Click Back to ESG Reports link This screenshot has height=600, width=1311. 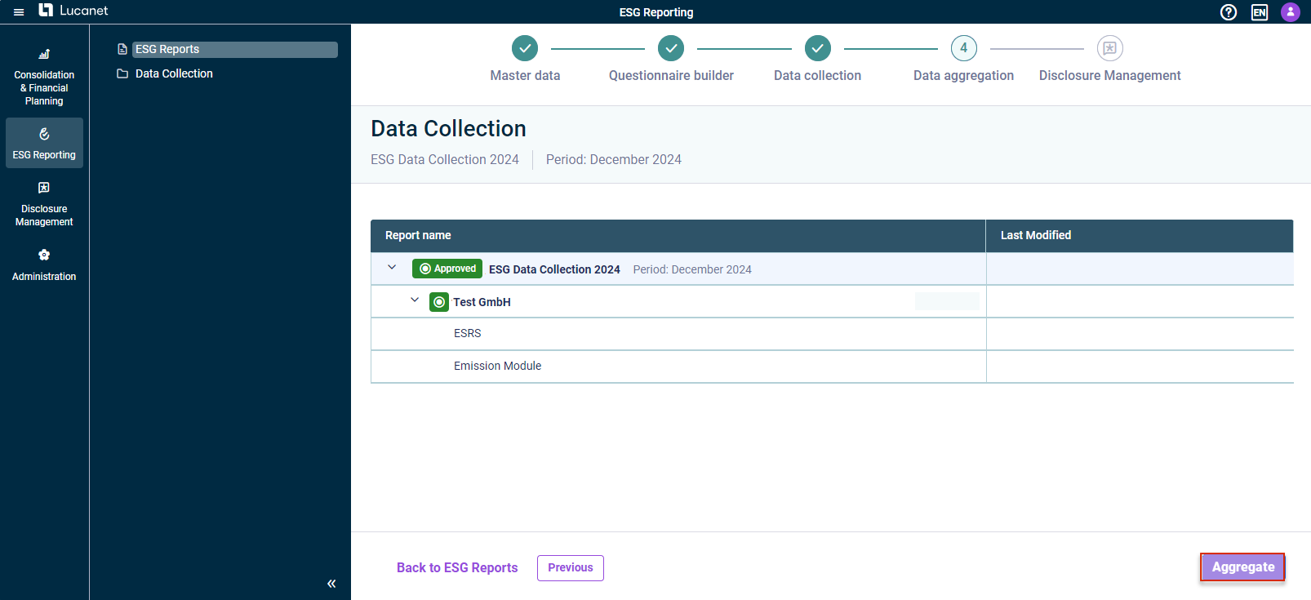457,567
